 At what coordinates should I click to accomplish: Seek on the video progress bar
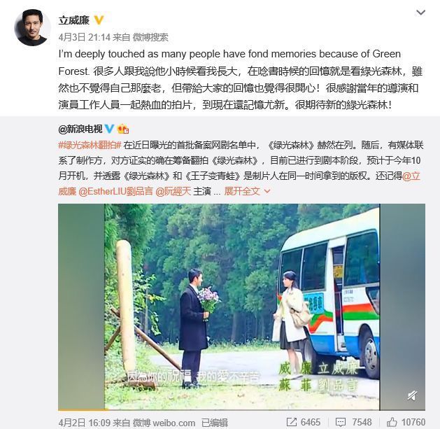click(241, 409)
